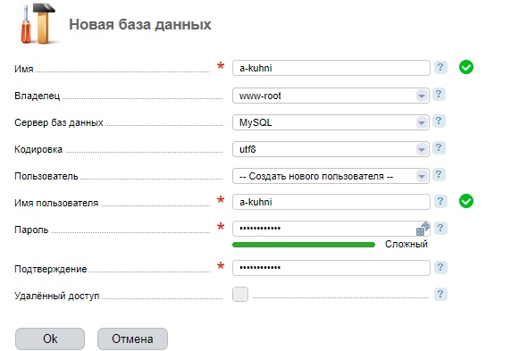519x351 pixels.
Task: Click the Пароль help question icon
Action: [x=440, y=229]
